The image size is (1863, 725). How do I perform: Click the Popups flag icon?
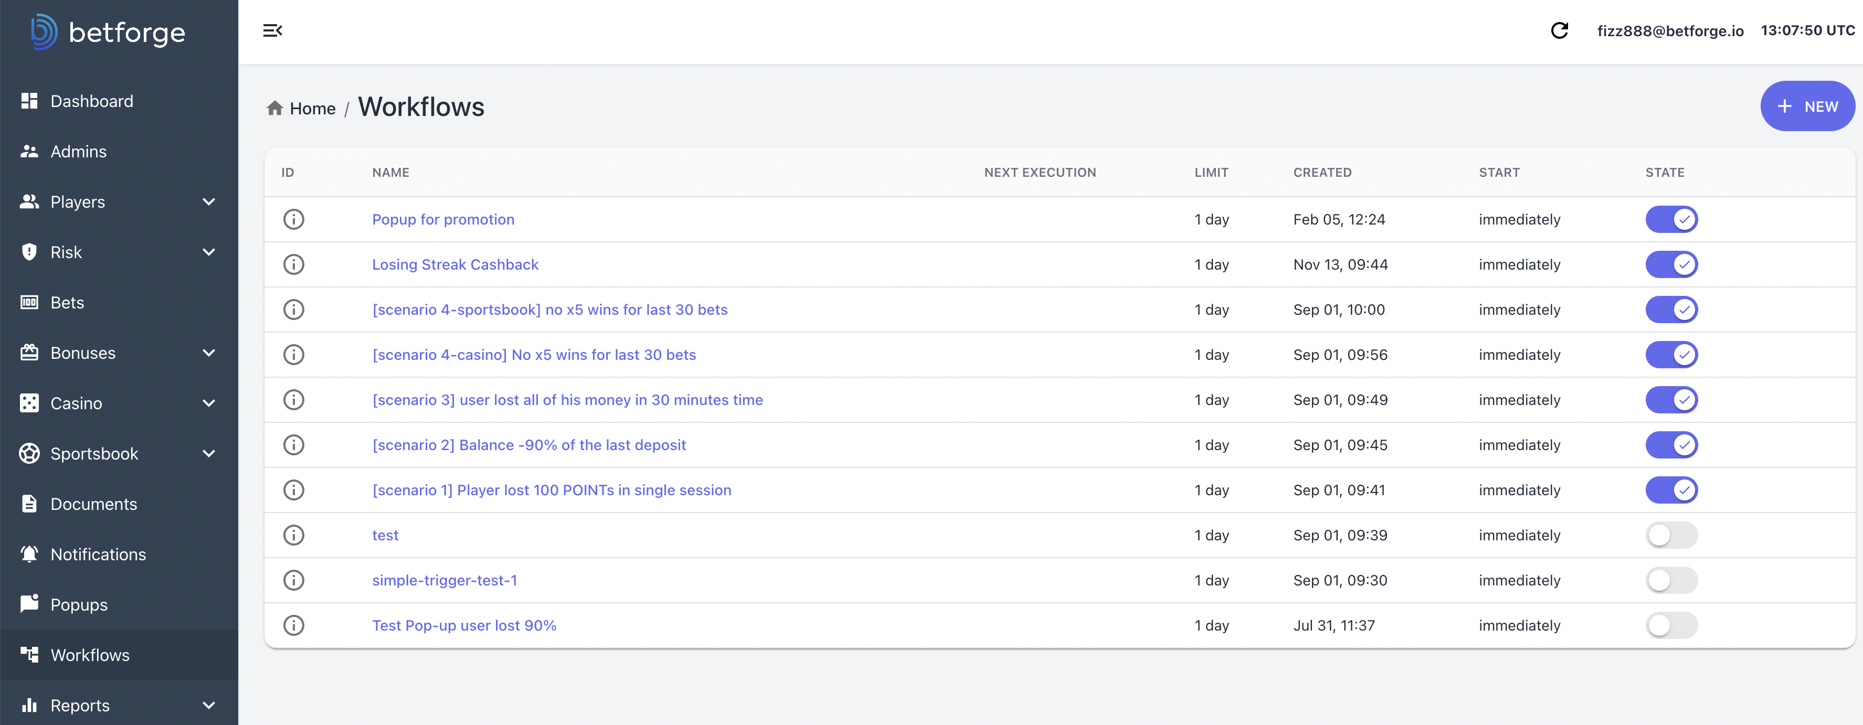click(x=29, y=604)
